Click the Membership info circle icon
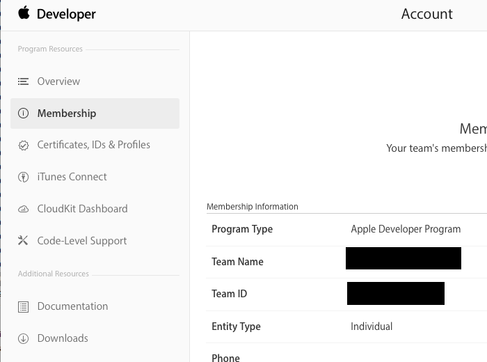The image size is (487, 362). point(23,113)
